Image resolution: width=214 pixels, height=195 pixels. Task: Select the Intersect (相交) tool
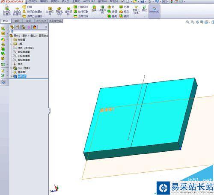[x=124, y=12]
